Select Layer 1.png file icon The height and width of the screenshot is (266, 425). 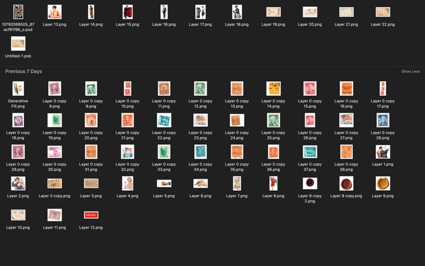pyautogui.click(x=383, y=152)
